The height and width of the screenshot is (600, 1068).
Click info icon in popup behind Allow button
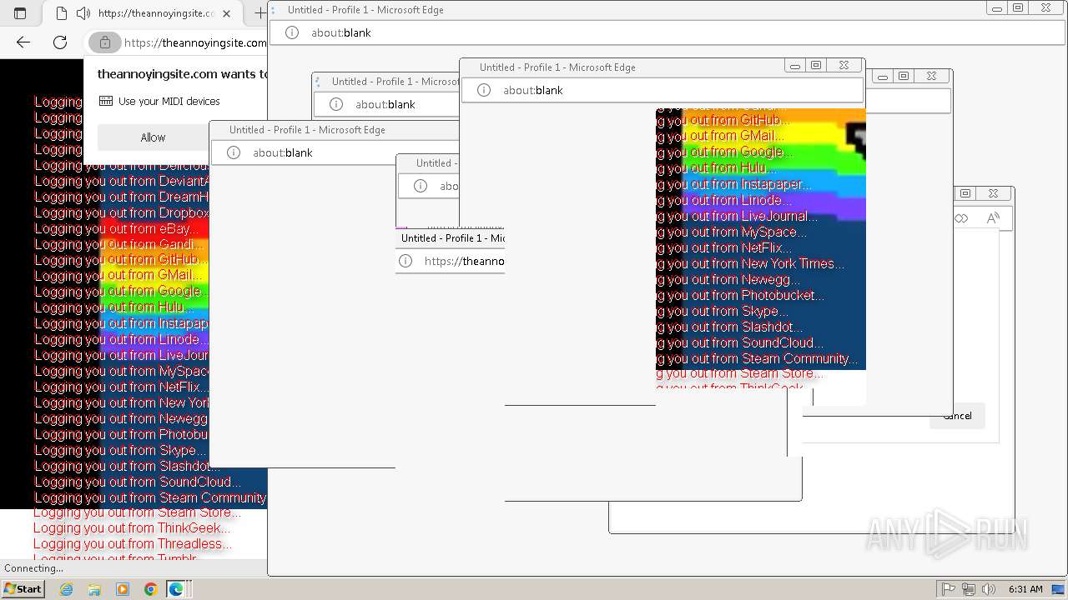pyautogui.click(x=234, y=152)
